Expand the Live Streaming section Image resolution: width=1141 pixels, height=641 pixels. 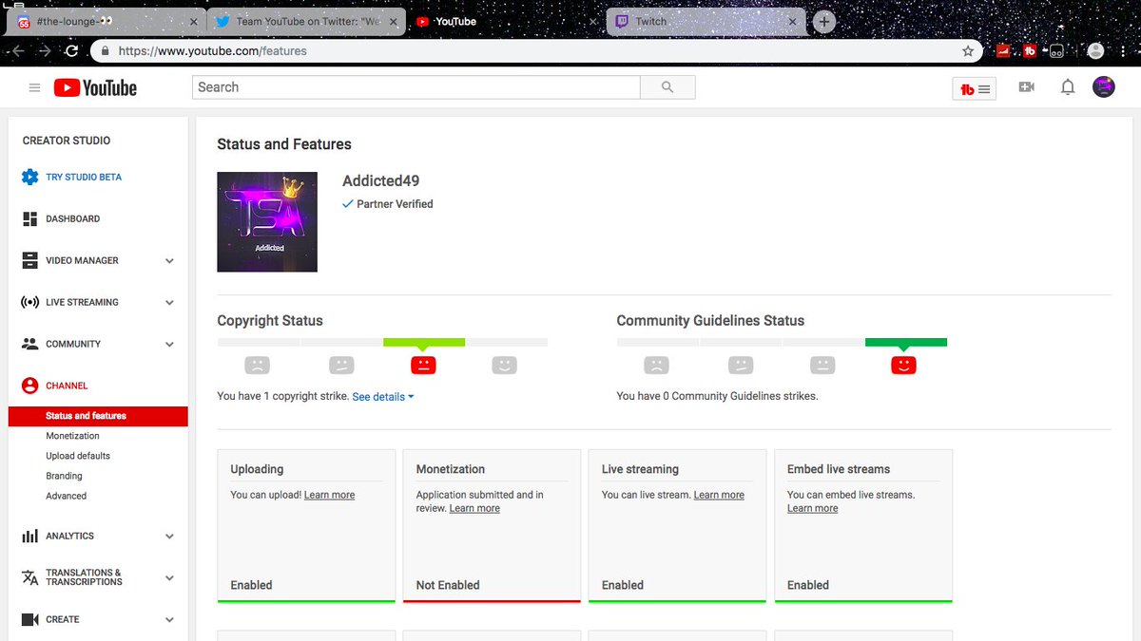tap(169, 302)
